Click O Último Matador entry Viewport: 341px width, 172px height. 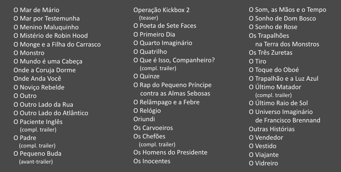click(x=275, y=87)
